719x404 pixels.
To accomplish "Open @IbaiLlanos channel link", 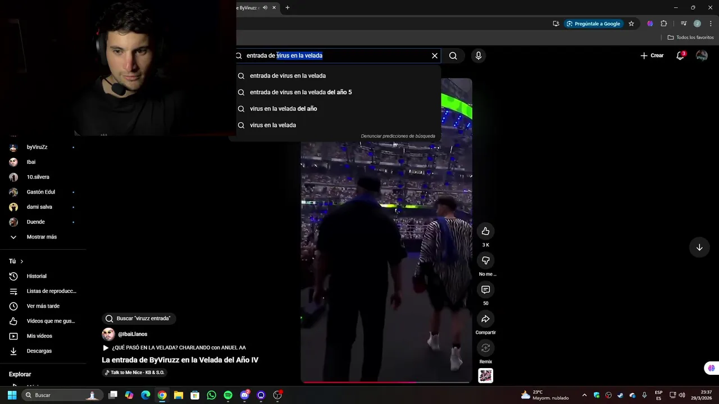I will click(133, 334).
